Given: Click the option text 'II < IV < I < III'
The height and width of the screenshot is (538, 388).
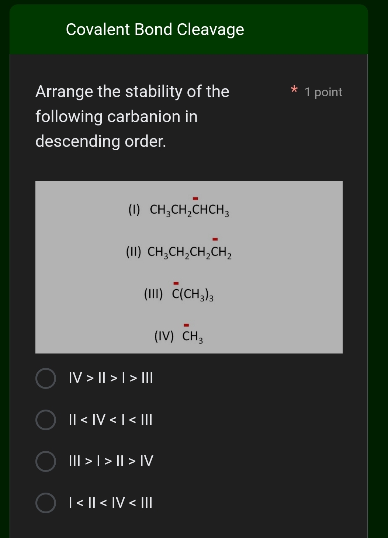Looking at the screenshot, I should (x=111, y=420).
